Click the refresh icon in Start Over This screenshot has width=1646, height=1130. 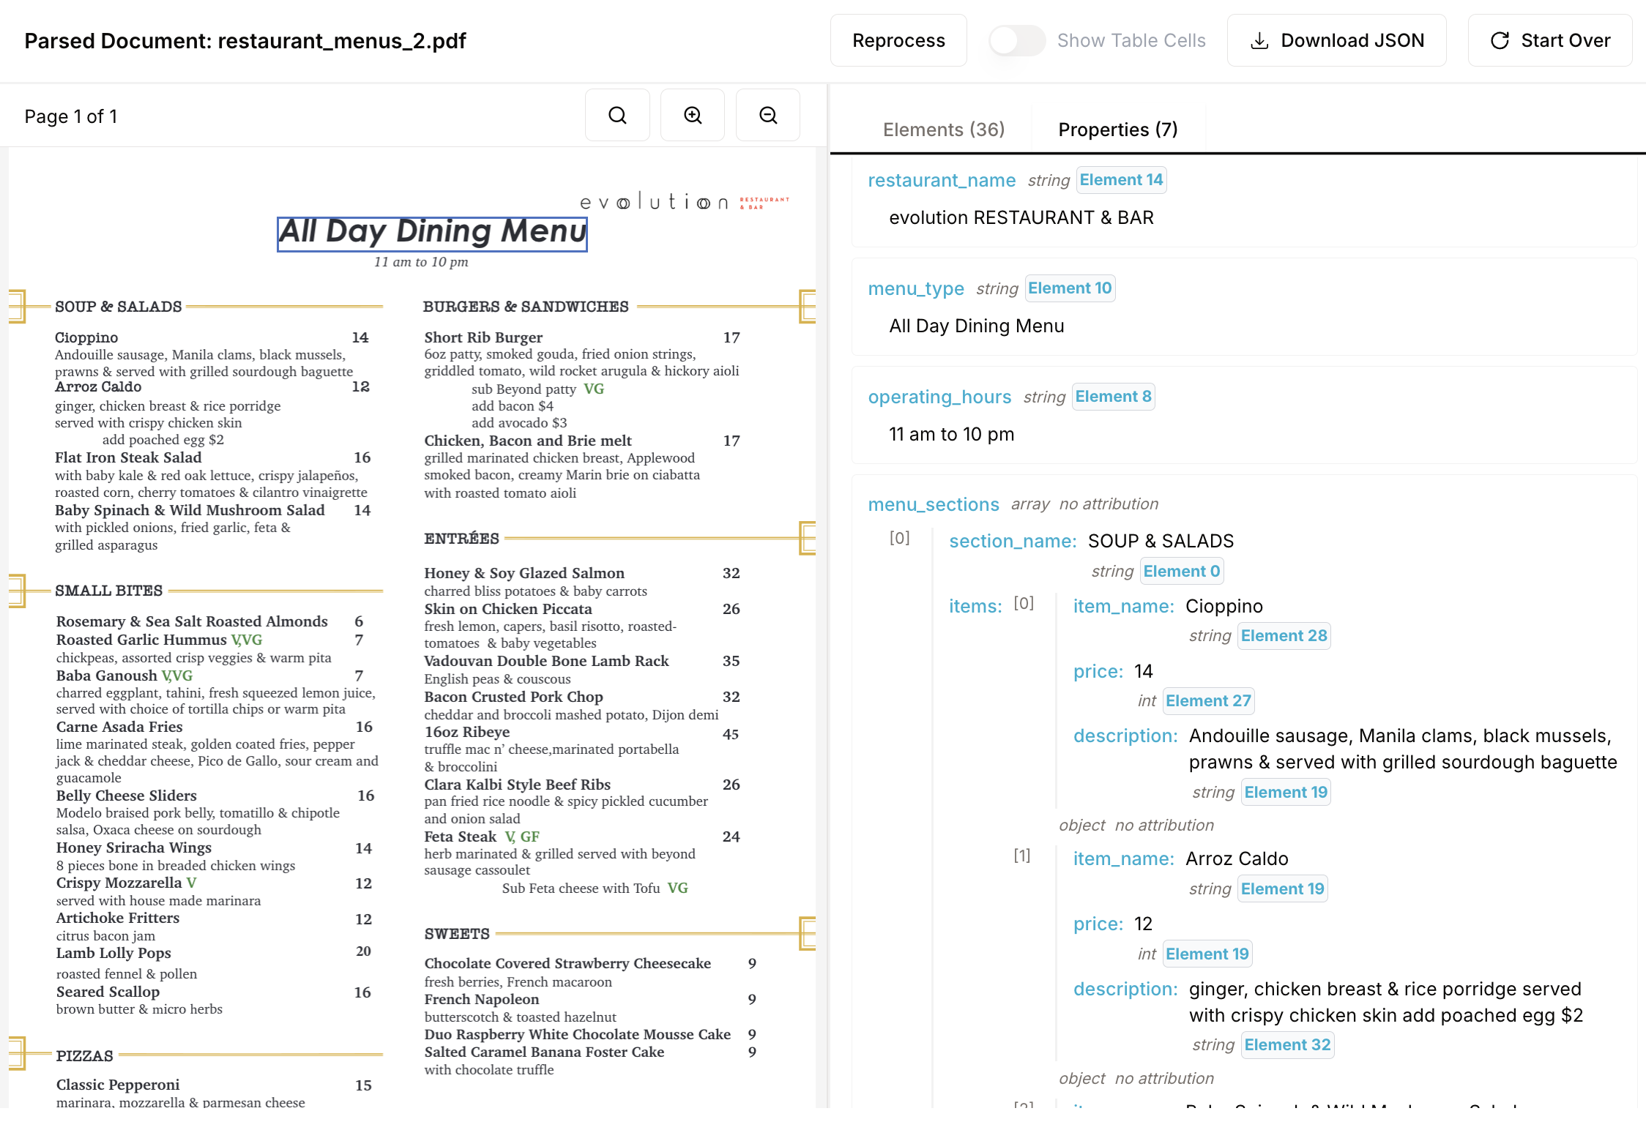click(x=1500, y=40)
